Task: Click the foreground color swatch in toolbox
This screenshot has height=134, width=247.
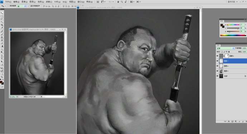Action: tap(1, 82)
